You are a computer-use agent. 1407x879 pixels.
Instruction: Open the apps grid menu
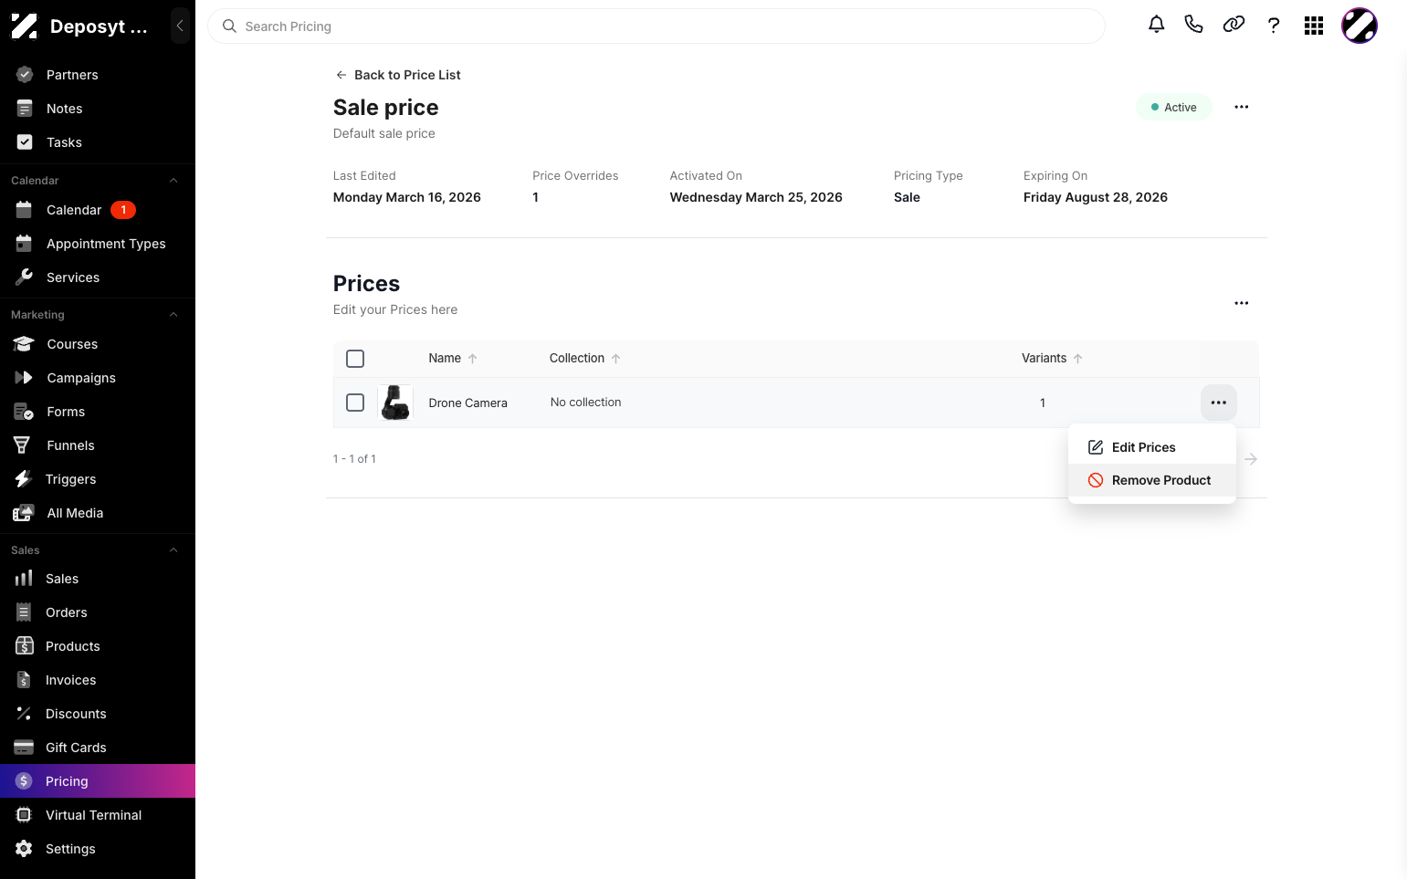(1314, 26)
